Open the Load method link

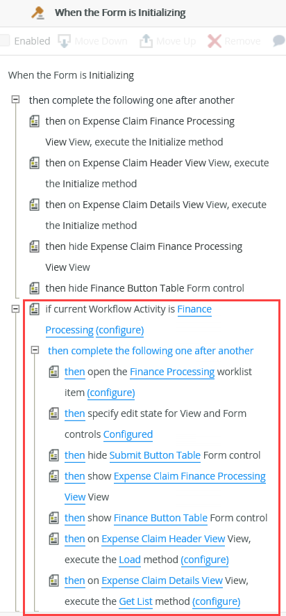pyautogui.click(x=130, y=560)
